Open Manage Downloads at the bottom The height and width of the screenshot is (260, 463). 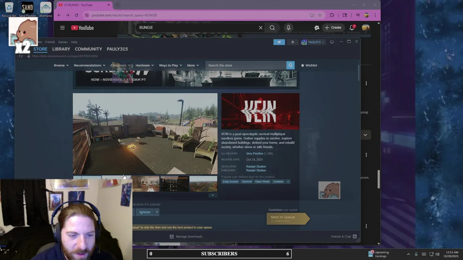coord(186,237)
